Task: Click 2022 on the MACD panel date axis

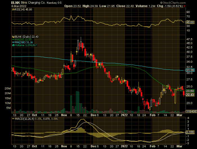Action: pos(124,146)
